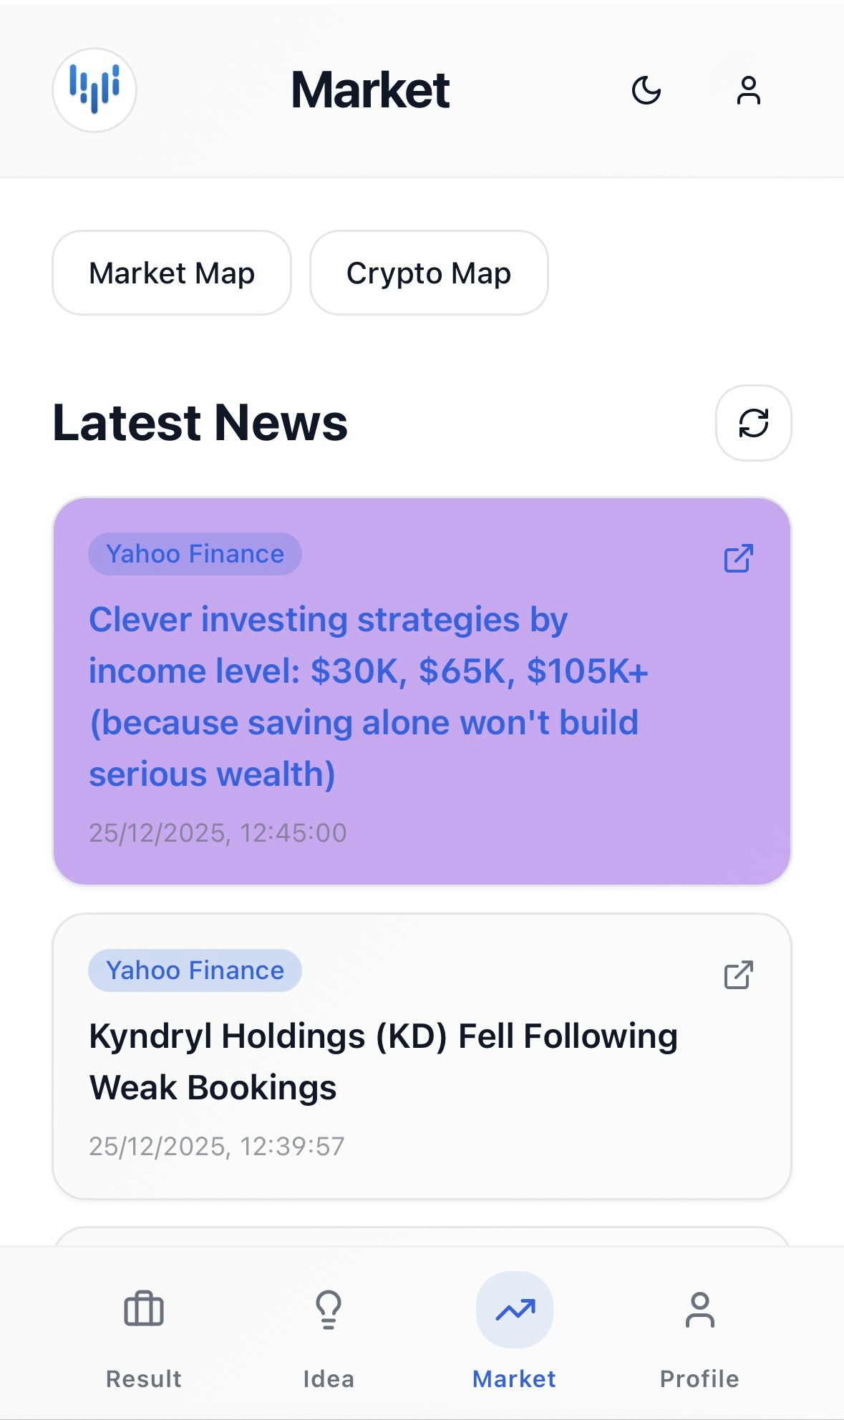Open the Kyndryl Holdings weak bookings article
The height and width of the screenshot is (1420, 844).
(383, 1061)
